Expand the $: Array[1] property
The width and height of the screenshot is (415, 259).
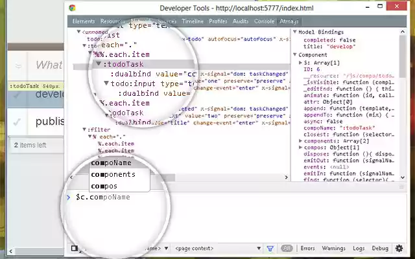300,63
